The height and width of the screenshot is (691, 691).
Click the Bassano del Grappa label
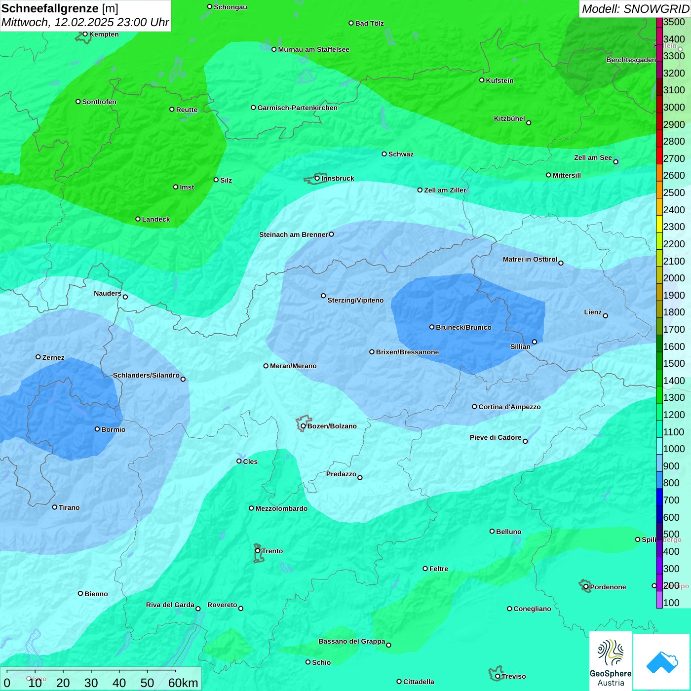[352, 641]
